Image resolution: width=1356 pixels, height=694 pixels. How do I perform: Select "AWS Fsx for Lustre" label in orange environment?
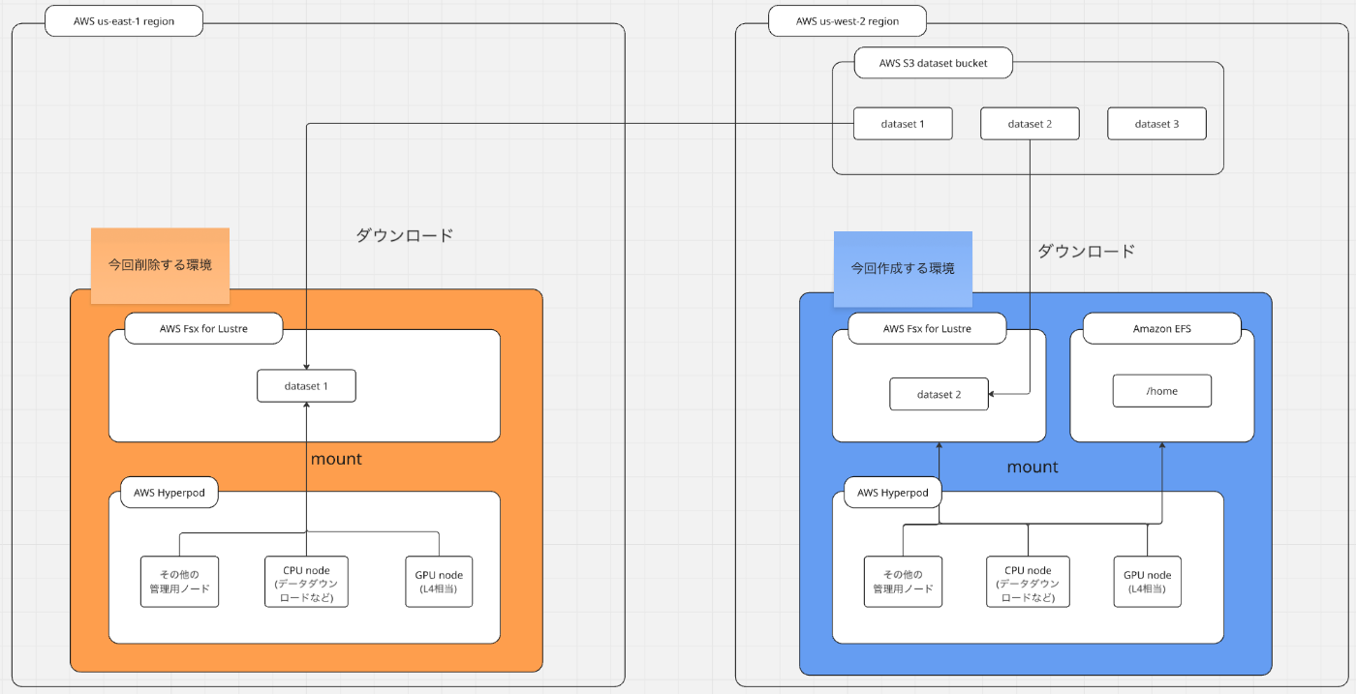[x=203, y=328]
